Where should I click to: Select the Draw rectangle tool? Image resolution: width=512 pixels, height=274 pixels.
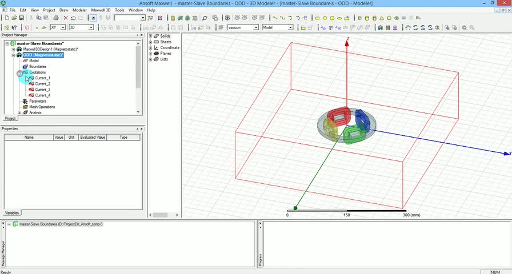pos(317,18)
